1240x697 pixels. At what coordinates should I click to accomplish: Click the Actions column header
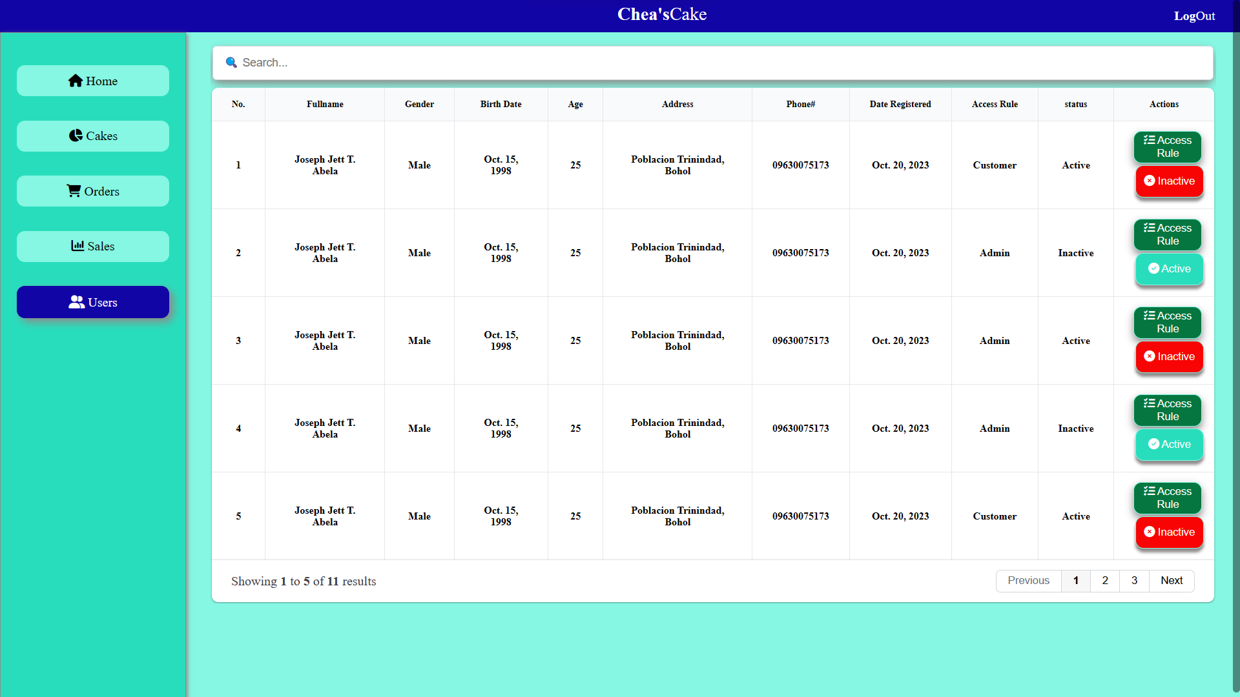[1164, 104]
